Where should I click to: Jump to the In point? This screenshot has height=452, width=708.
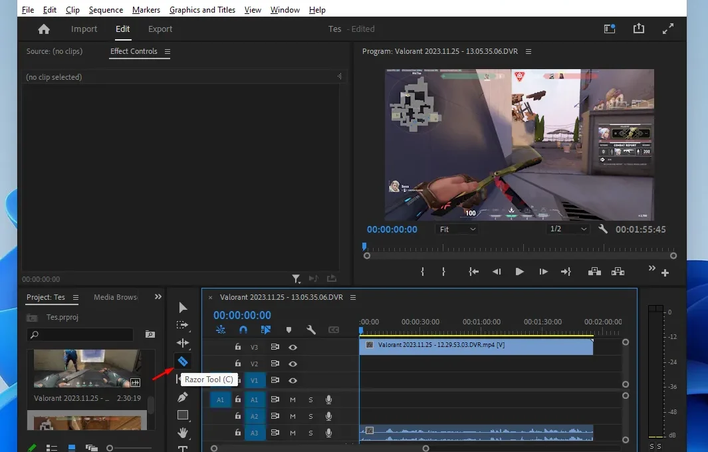click(473, 271)
